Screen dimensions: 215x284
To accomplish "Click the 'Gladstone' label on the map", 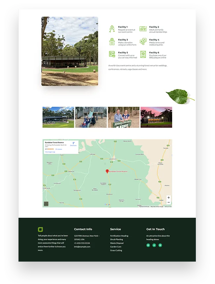I will tap(71, 171).
